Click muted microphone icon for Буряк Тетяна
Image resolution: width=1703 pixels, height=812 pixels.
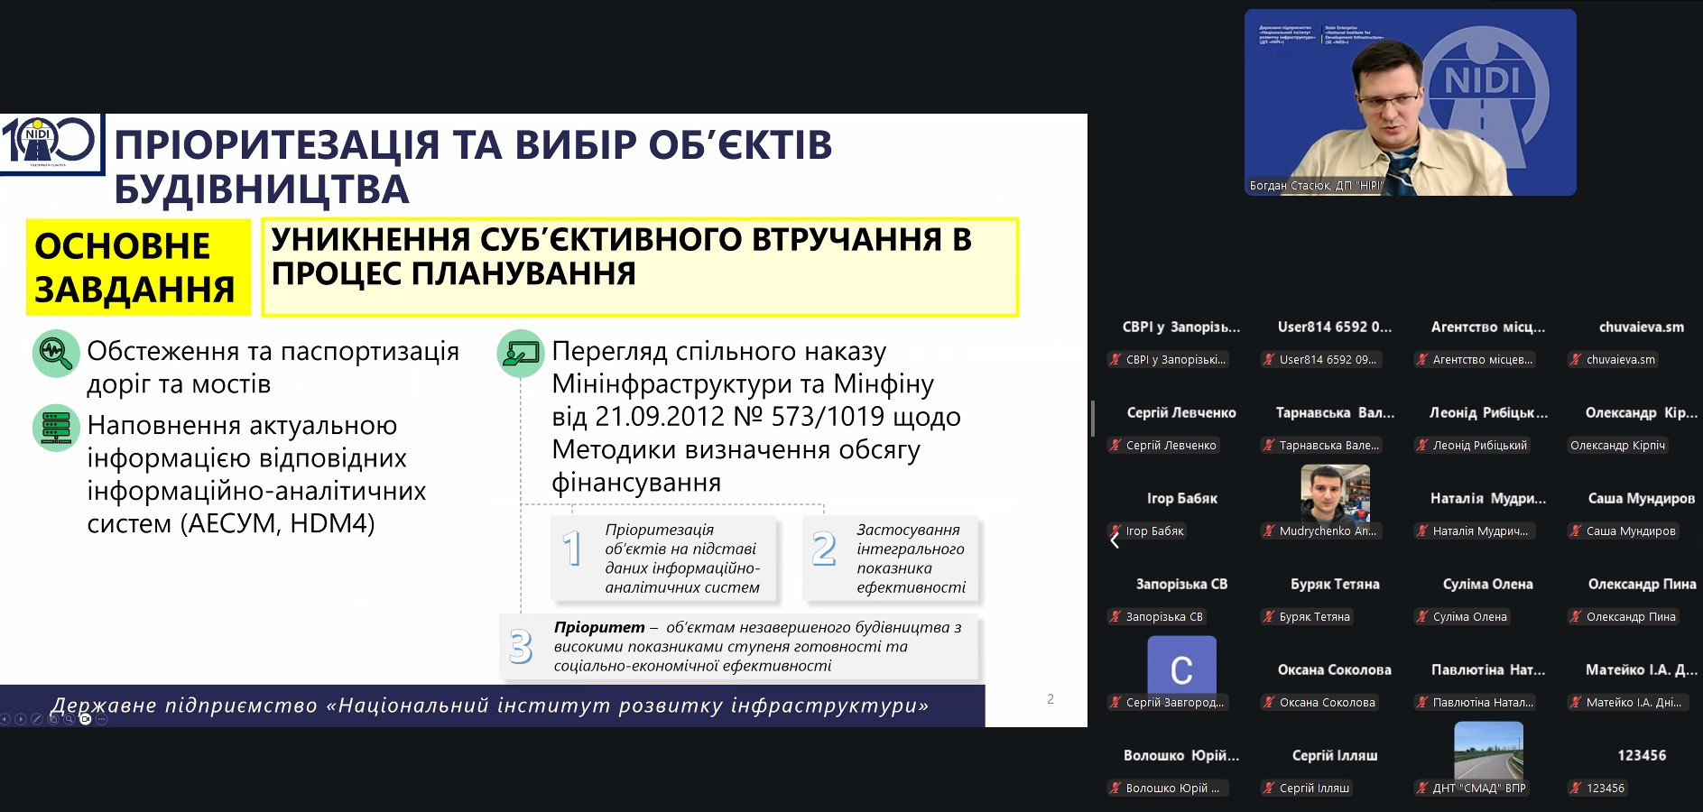[x=1269, y=616]
